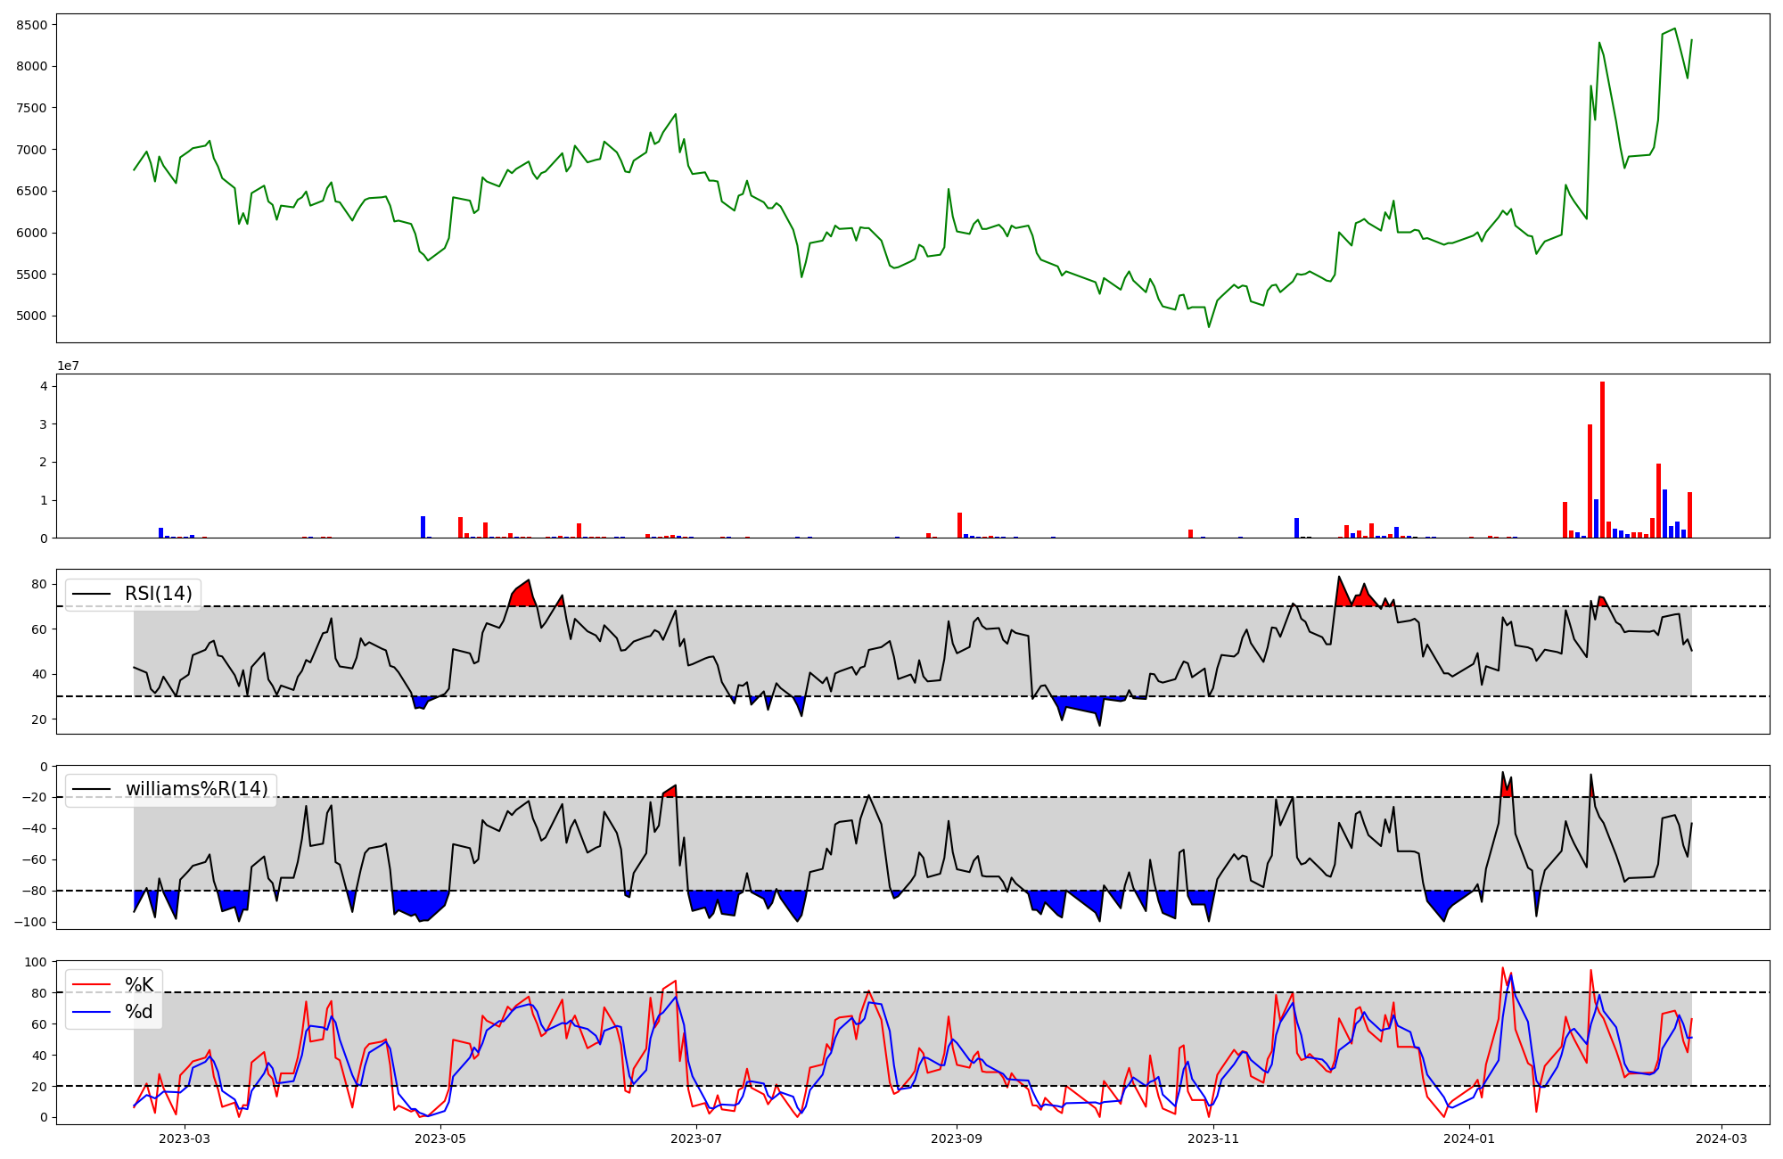
Task: Click the 2023-05 date tick label
Action: click(x=440, y=1138)
